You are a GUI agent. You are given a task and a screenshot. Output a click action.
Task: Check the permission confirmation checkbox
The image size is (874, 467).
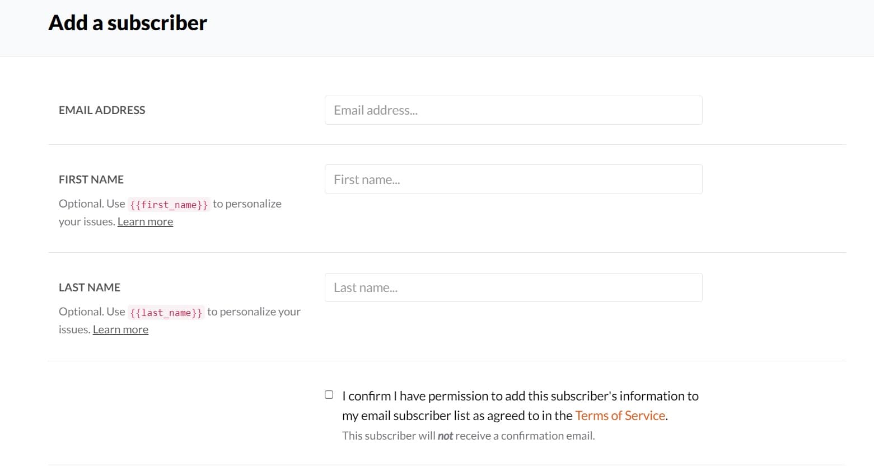click(x=329, y=395)
